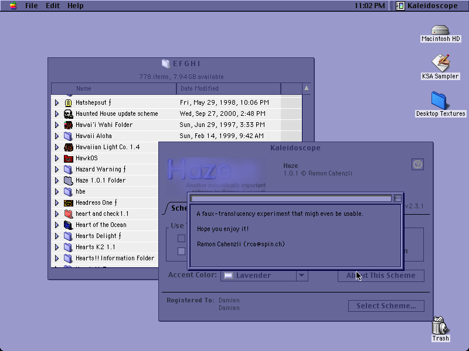Click the EFGHI window title folder icon

click(x=166, y=64)
